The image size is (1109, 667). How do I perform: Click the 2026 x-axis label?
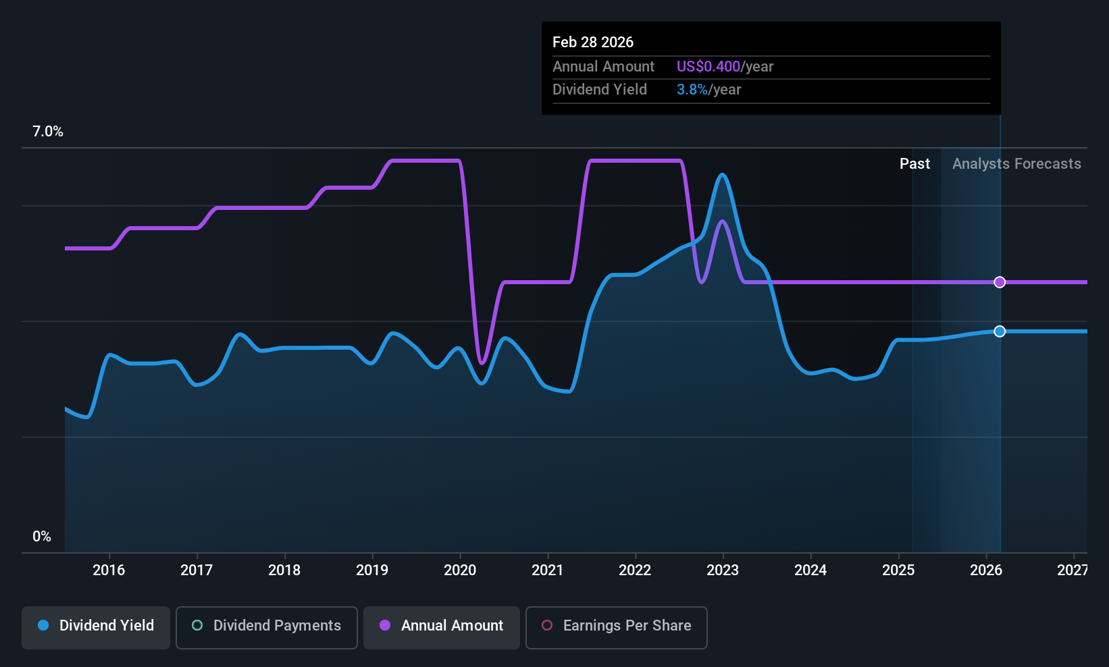[986, 570]
